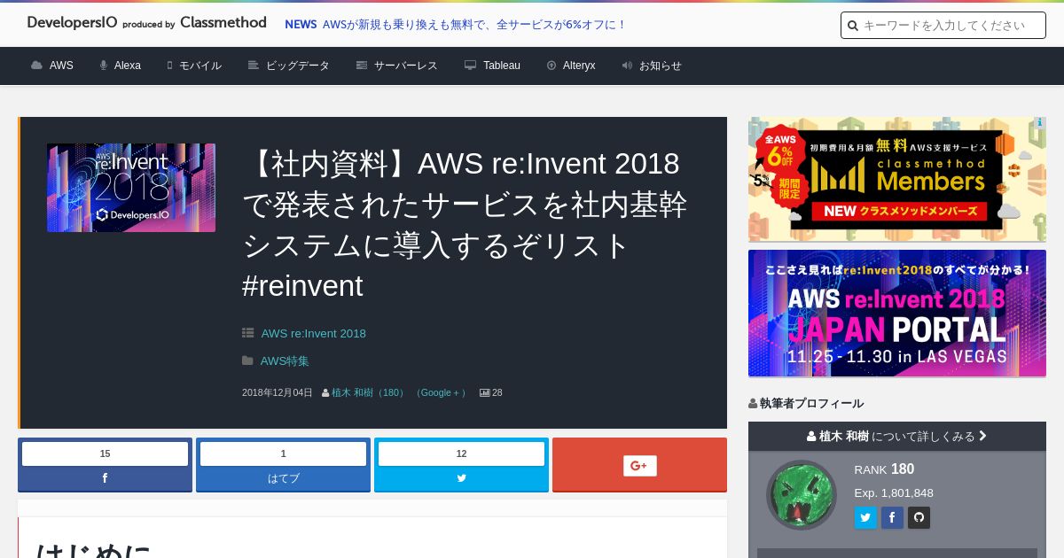Viewport: 1064px width, 558px height.
Task: Open author link 植木 和樹（180）
Action: coord(368,392)
